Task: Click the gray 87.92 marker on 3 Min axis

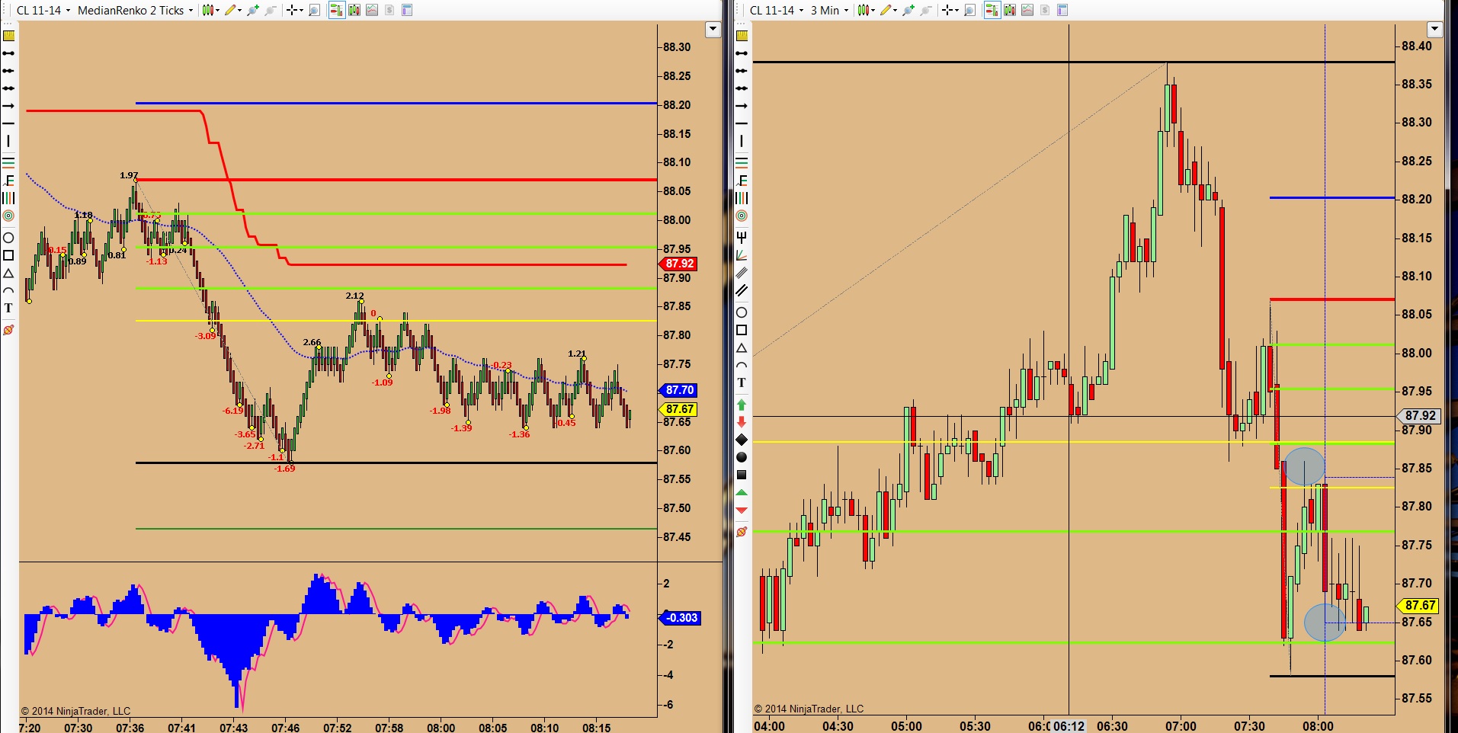Action: pos(1418,416)
